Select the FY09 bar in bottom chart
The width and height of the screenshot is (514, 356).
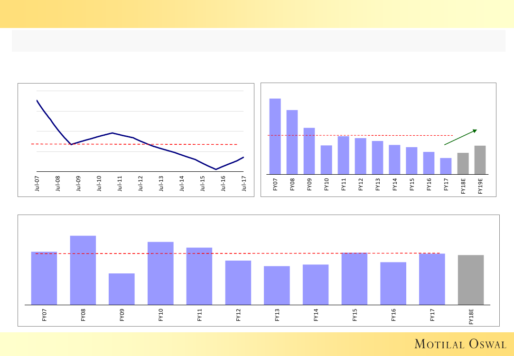(x=121, y=289)
